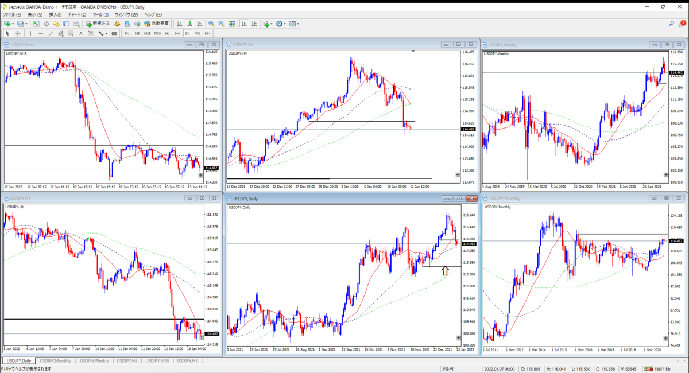Switch to USDJPY,H4 chart tab
Viewport: 689px width, 373px height.
(x=127, y=360)
